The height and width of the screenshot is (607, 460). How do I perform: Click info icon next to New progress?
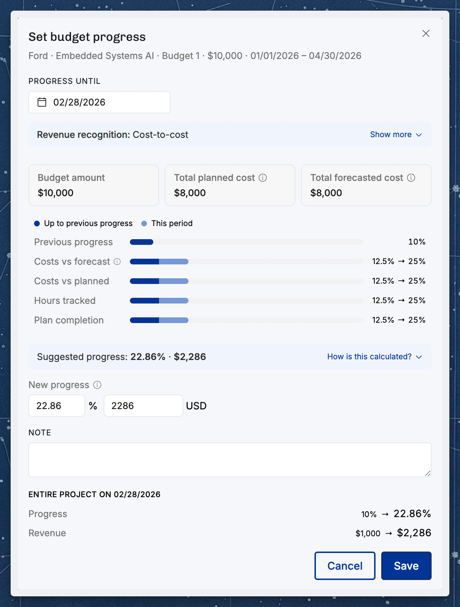pyautogui.click(x=97, y=385)
